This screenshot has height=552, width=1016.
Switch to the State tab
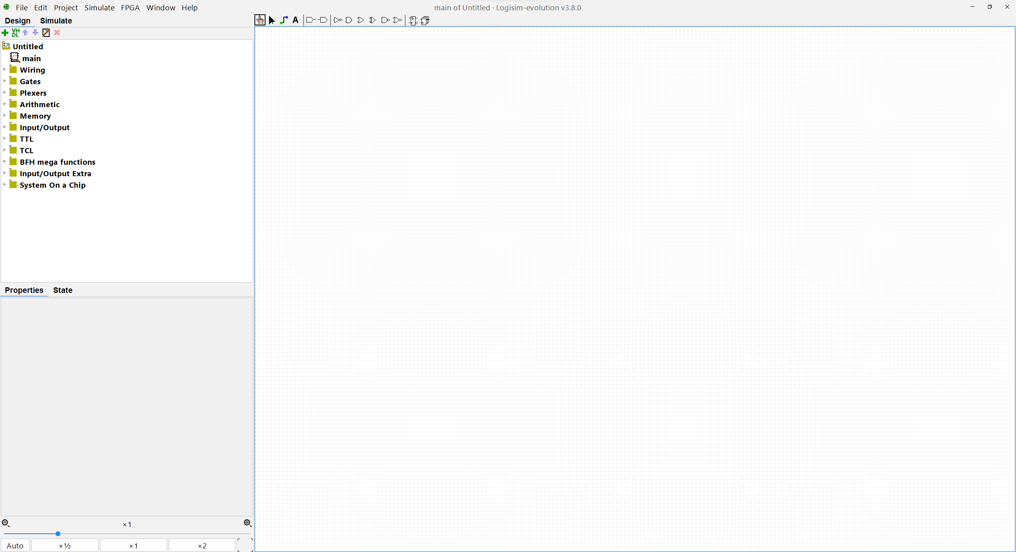pos(63,290)
